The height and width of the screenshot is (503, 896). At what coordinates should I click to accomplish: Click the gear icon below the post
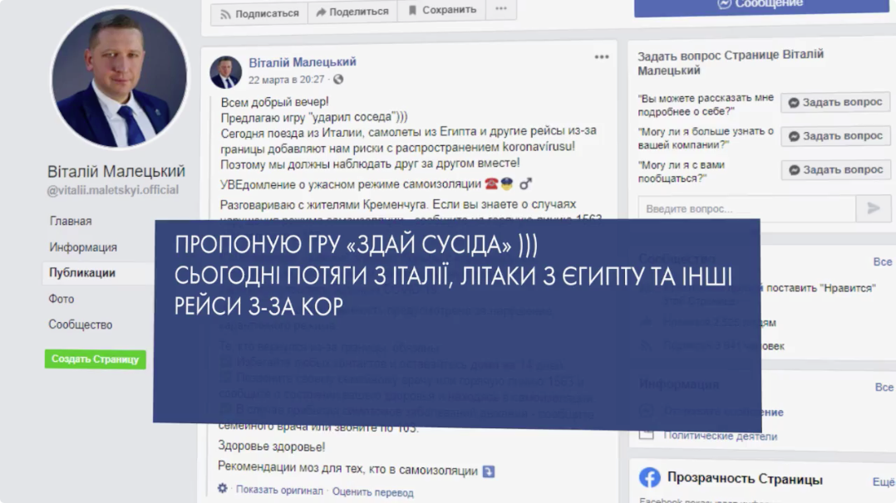click(x=222, y=488)
